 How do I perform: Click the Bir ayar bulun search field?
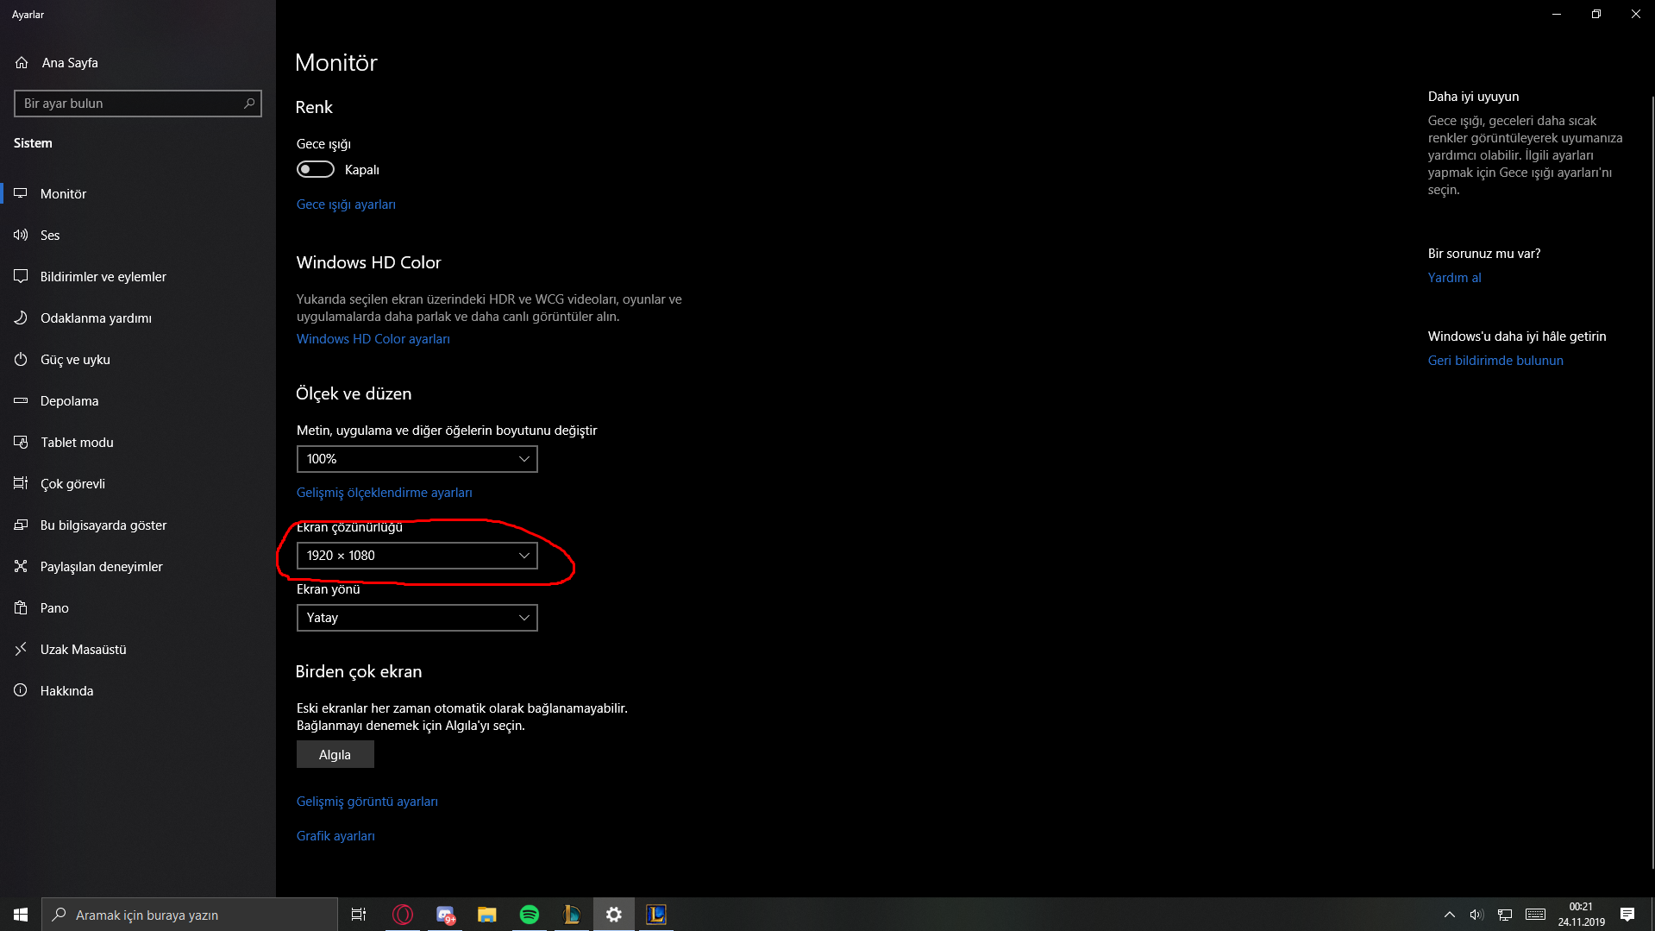coord(138,104)
